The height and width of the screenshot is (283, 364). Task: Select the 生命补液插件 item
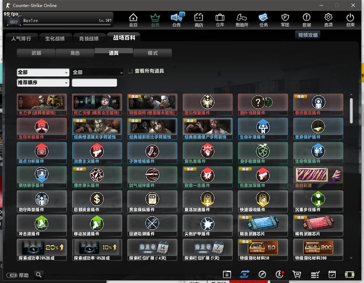[x=263, y=129]
